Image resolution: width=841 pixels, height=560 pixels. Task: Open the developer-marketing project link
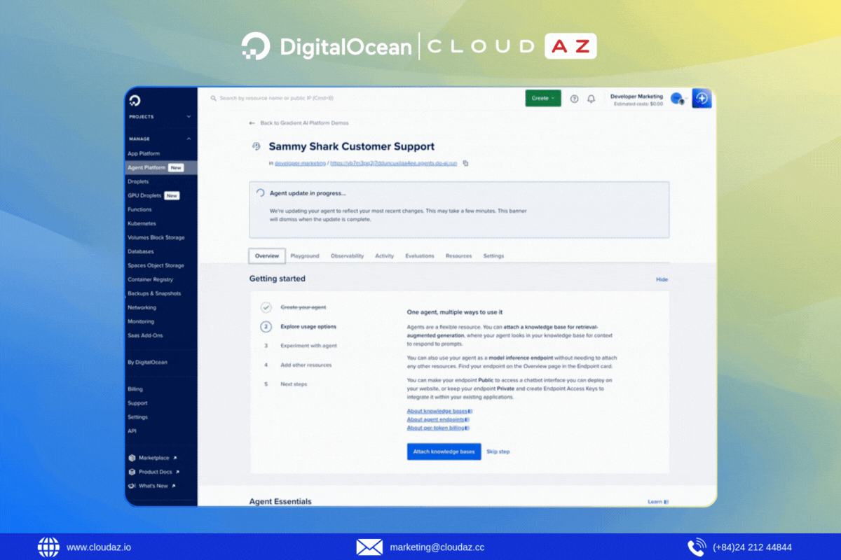300,163
